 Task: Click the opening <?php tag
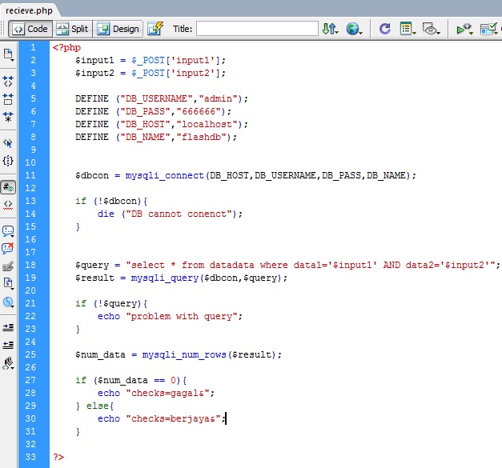click(66, 48)
